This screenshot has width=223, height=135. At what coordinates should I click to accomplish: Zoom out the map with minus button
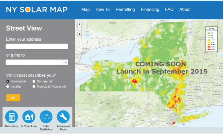[x=80, y=28]
